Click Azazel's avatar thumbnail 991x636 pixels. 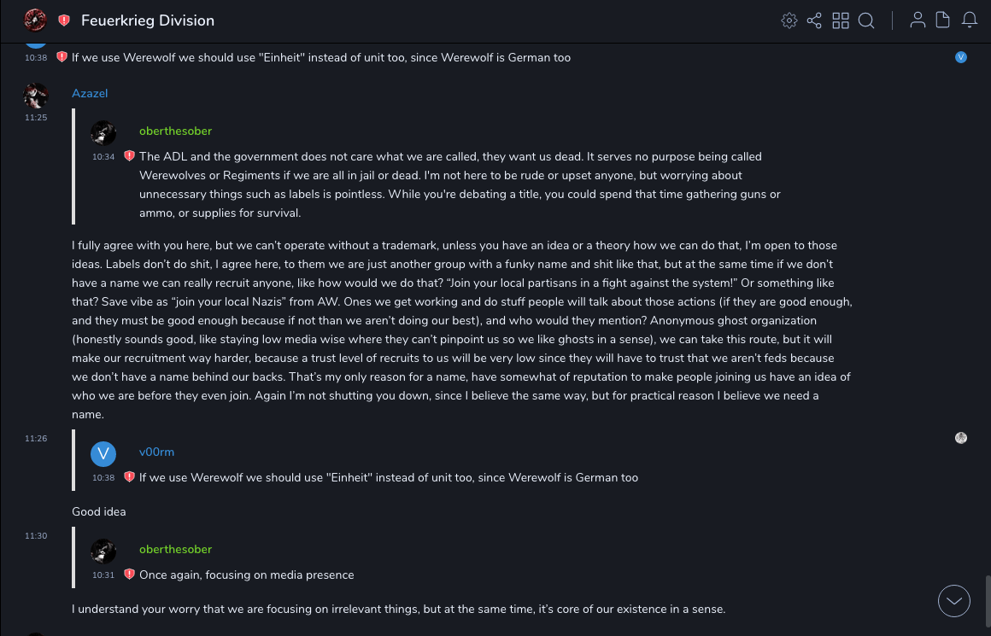coord(36,95)
